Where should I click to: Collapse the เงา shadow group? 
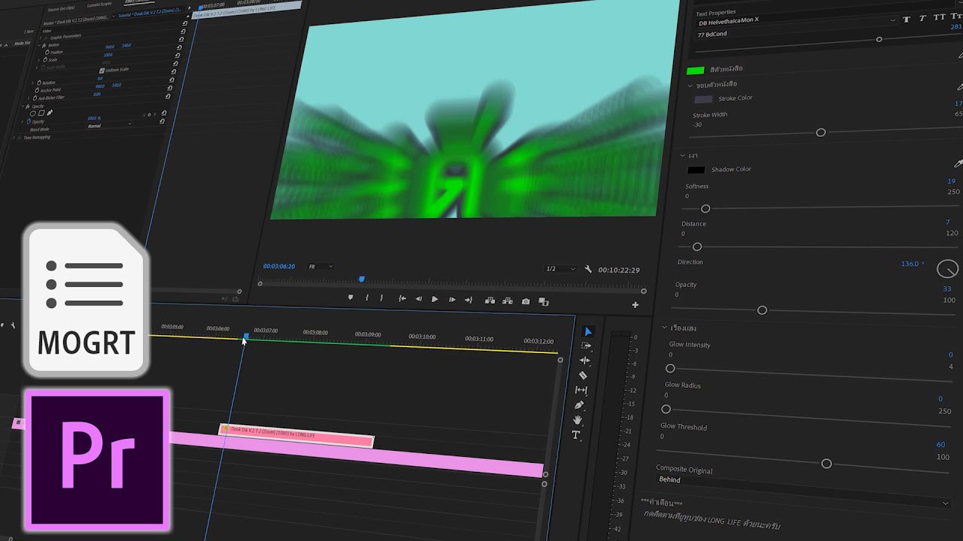click(x=682, y=156)
